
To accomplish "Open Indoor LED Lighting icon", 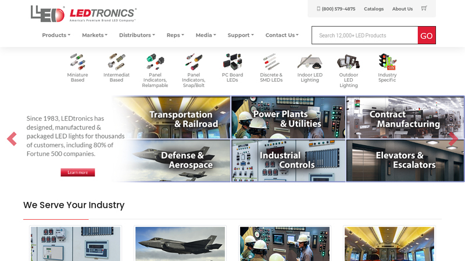I will pos(310,61).
